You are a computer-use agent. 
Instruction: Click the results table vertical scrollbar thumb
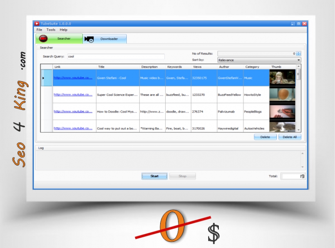pos(298,74)
